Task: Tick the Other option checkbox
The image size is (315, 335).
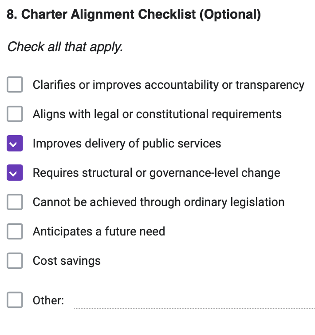Action: (x=15, y=300)
